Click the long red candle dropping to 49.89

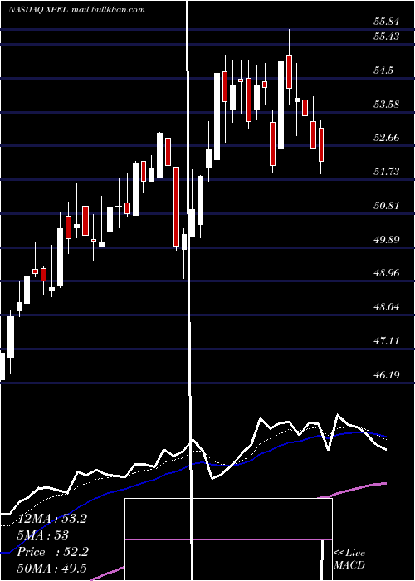point(176,207)
